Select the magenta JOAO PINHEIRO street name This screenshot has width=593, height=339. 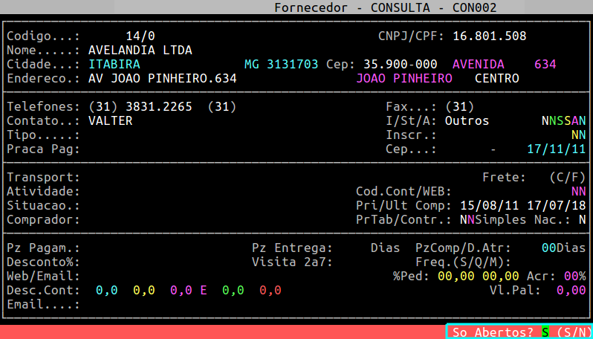[404, 78]
